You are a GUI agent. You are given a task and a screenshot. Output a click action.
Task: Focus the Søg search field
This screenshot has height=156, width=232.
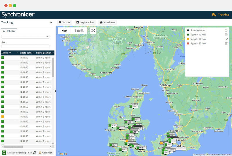25,46
